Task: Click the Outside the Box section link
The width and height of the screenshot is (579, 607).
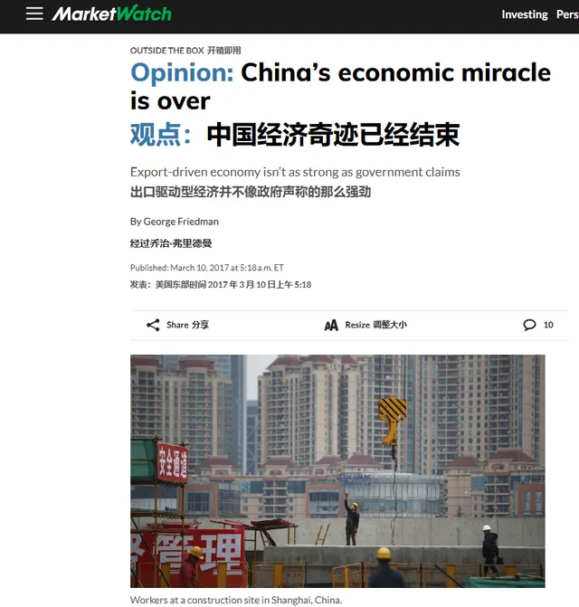Action: pyautogui.click(x=166, y=51)
